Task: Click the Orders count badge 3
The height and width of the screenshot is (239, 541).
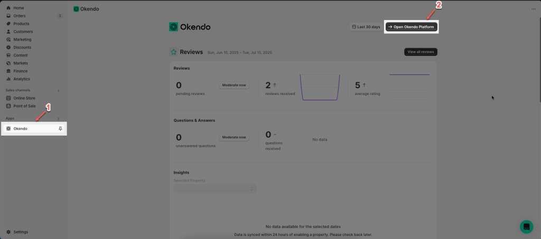Action: point(60,15)
